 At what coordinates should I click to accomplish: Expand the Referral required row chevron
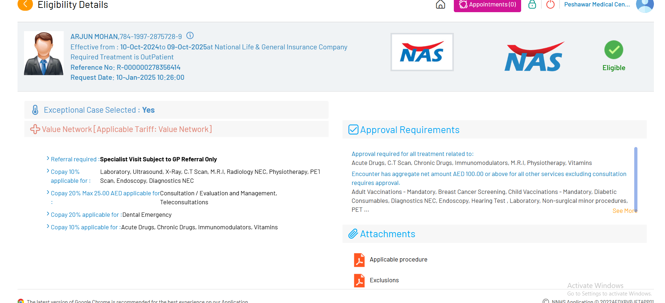[48, 158]
